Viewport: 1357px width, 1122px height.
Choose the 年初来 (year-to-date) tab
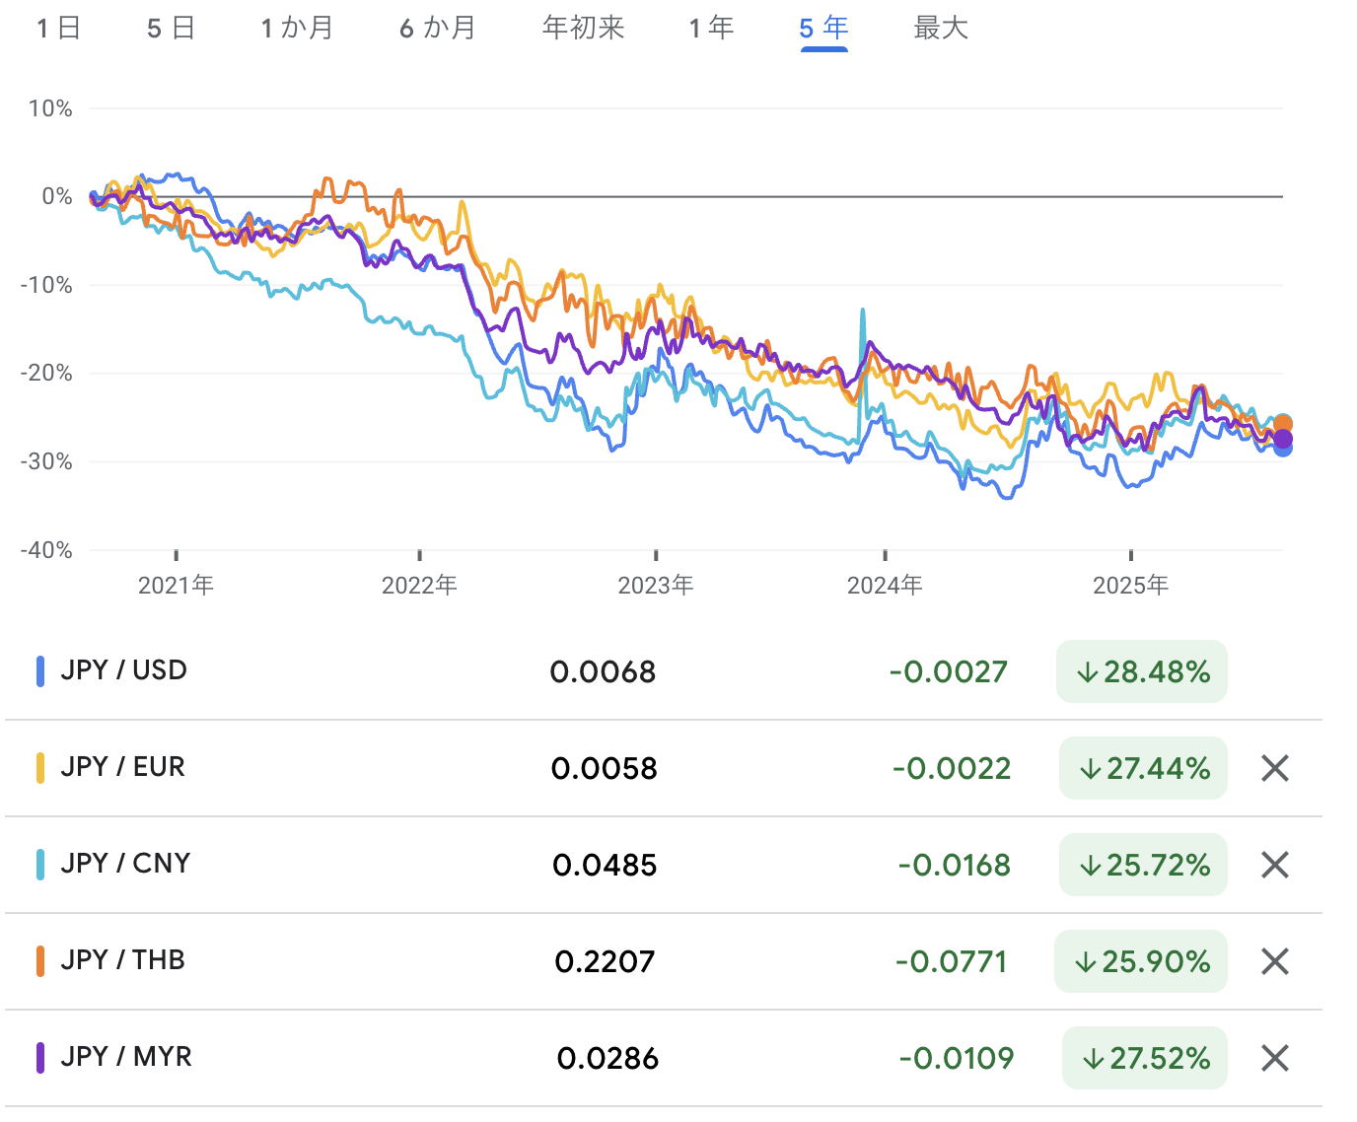(584, 29)
